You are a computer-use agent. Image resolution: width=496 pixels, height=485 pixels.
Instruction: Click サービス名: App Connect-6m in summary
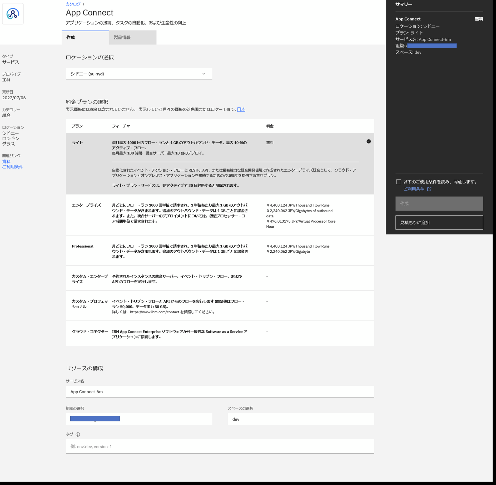(x=423, y=39)
